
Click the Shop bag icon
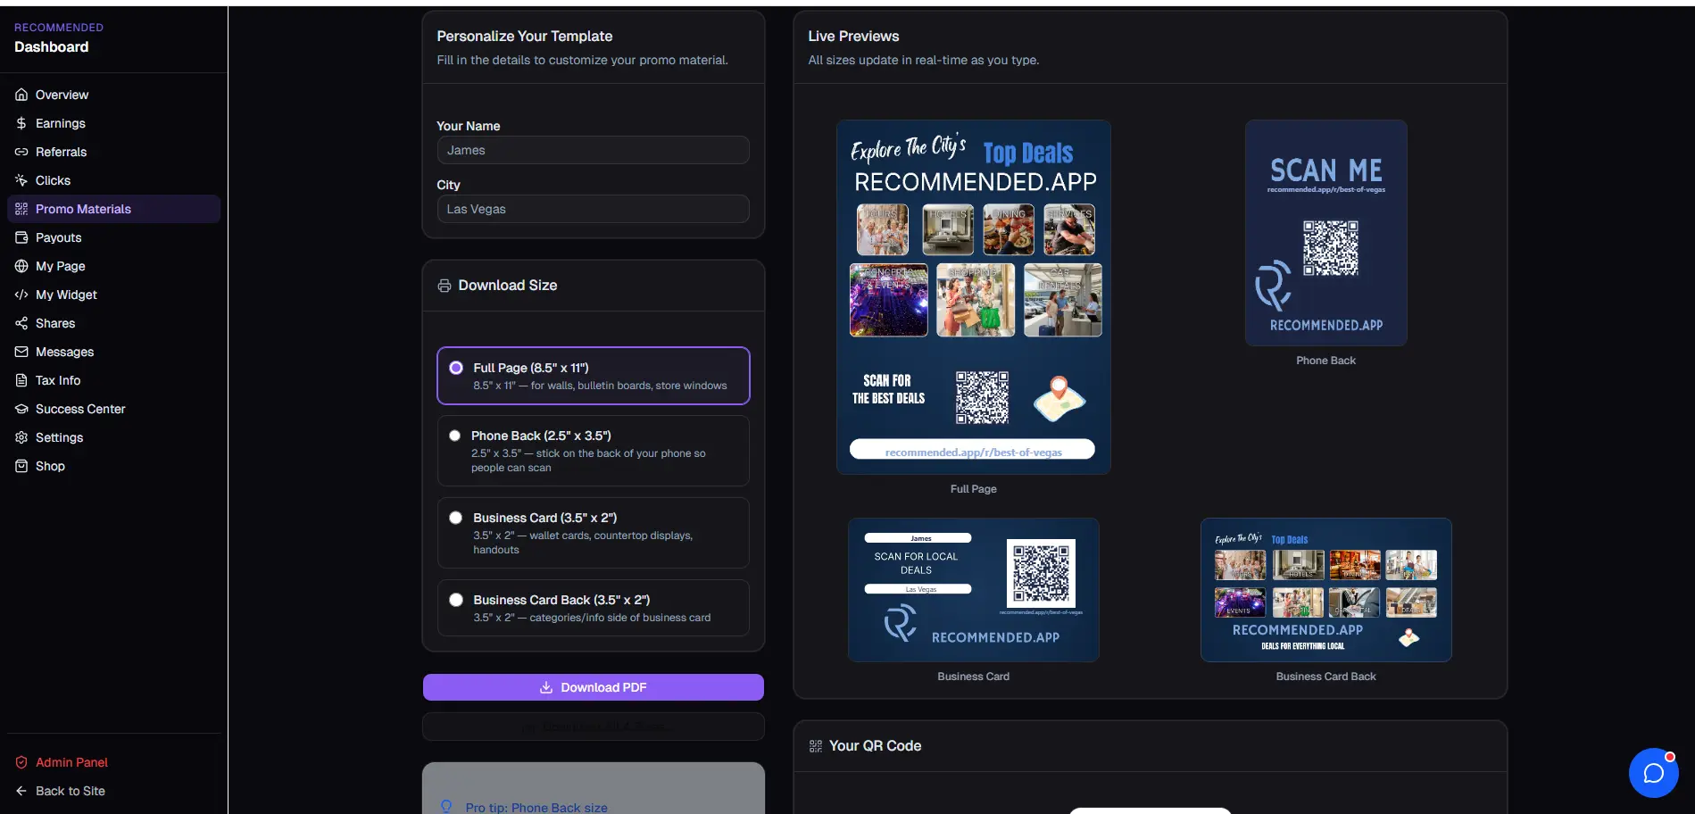pos(21,466)
